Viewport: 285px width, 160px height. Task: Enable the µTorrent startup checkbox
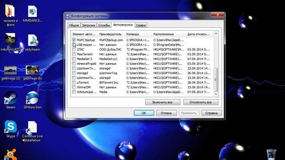[x=74, y=82]
